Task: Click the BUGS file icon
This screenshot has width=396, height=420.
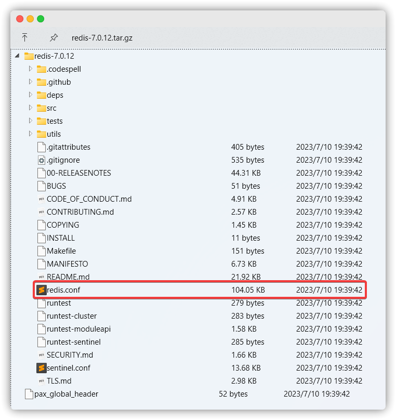Action: [x=42, y=186]
